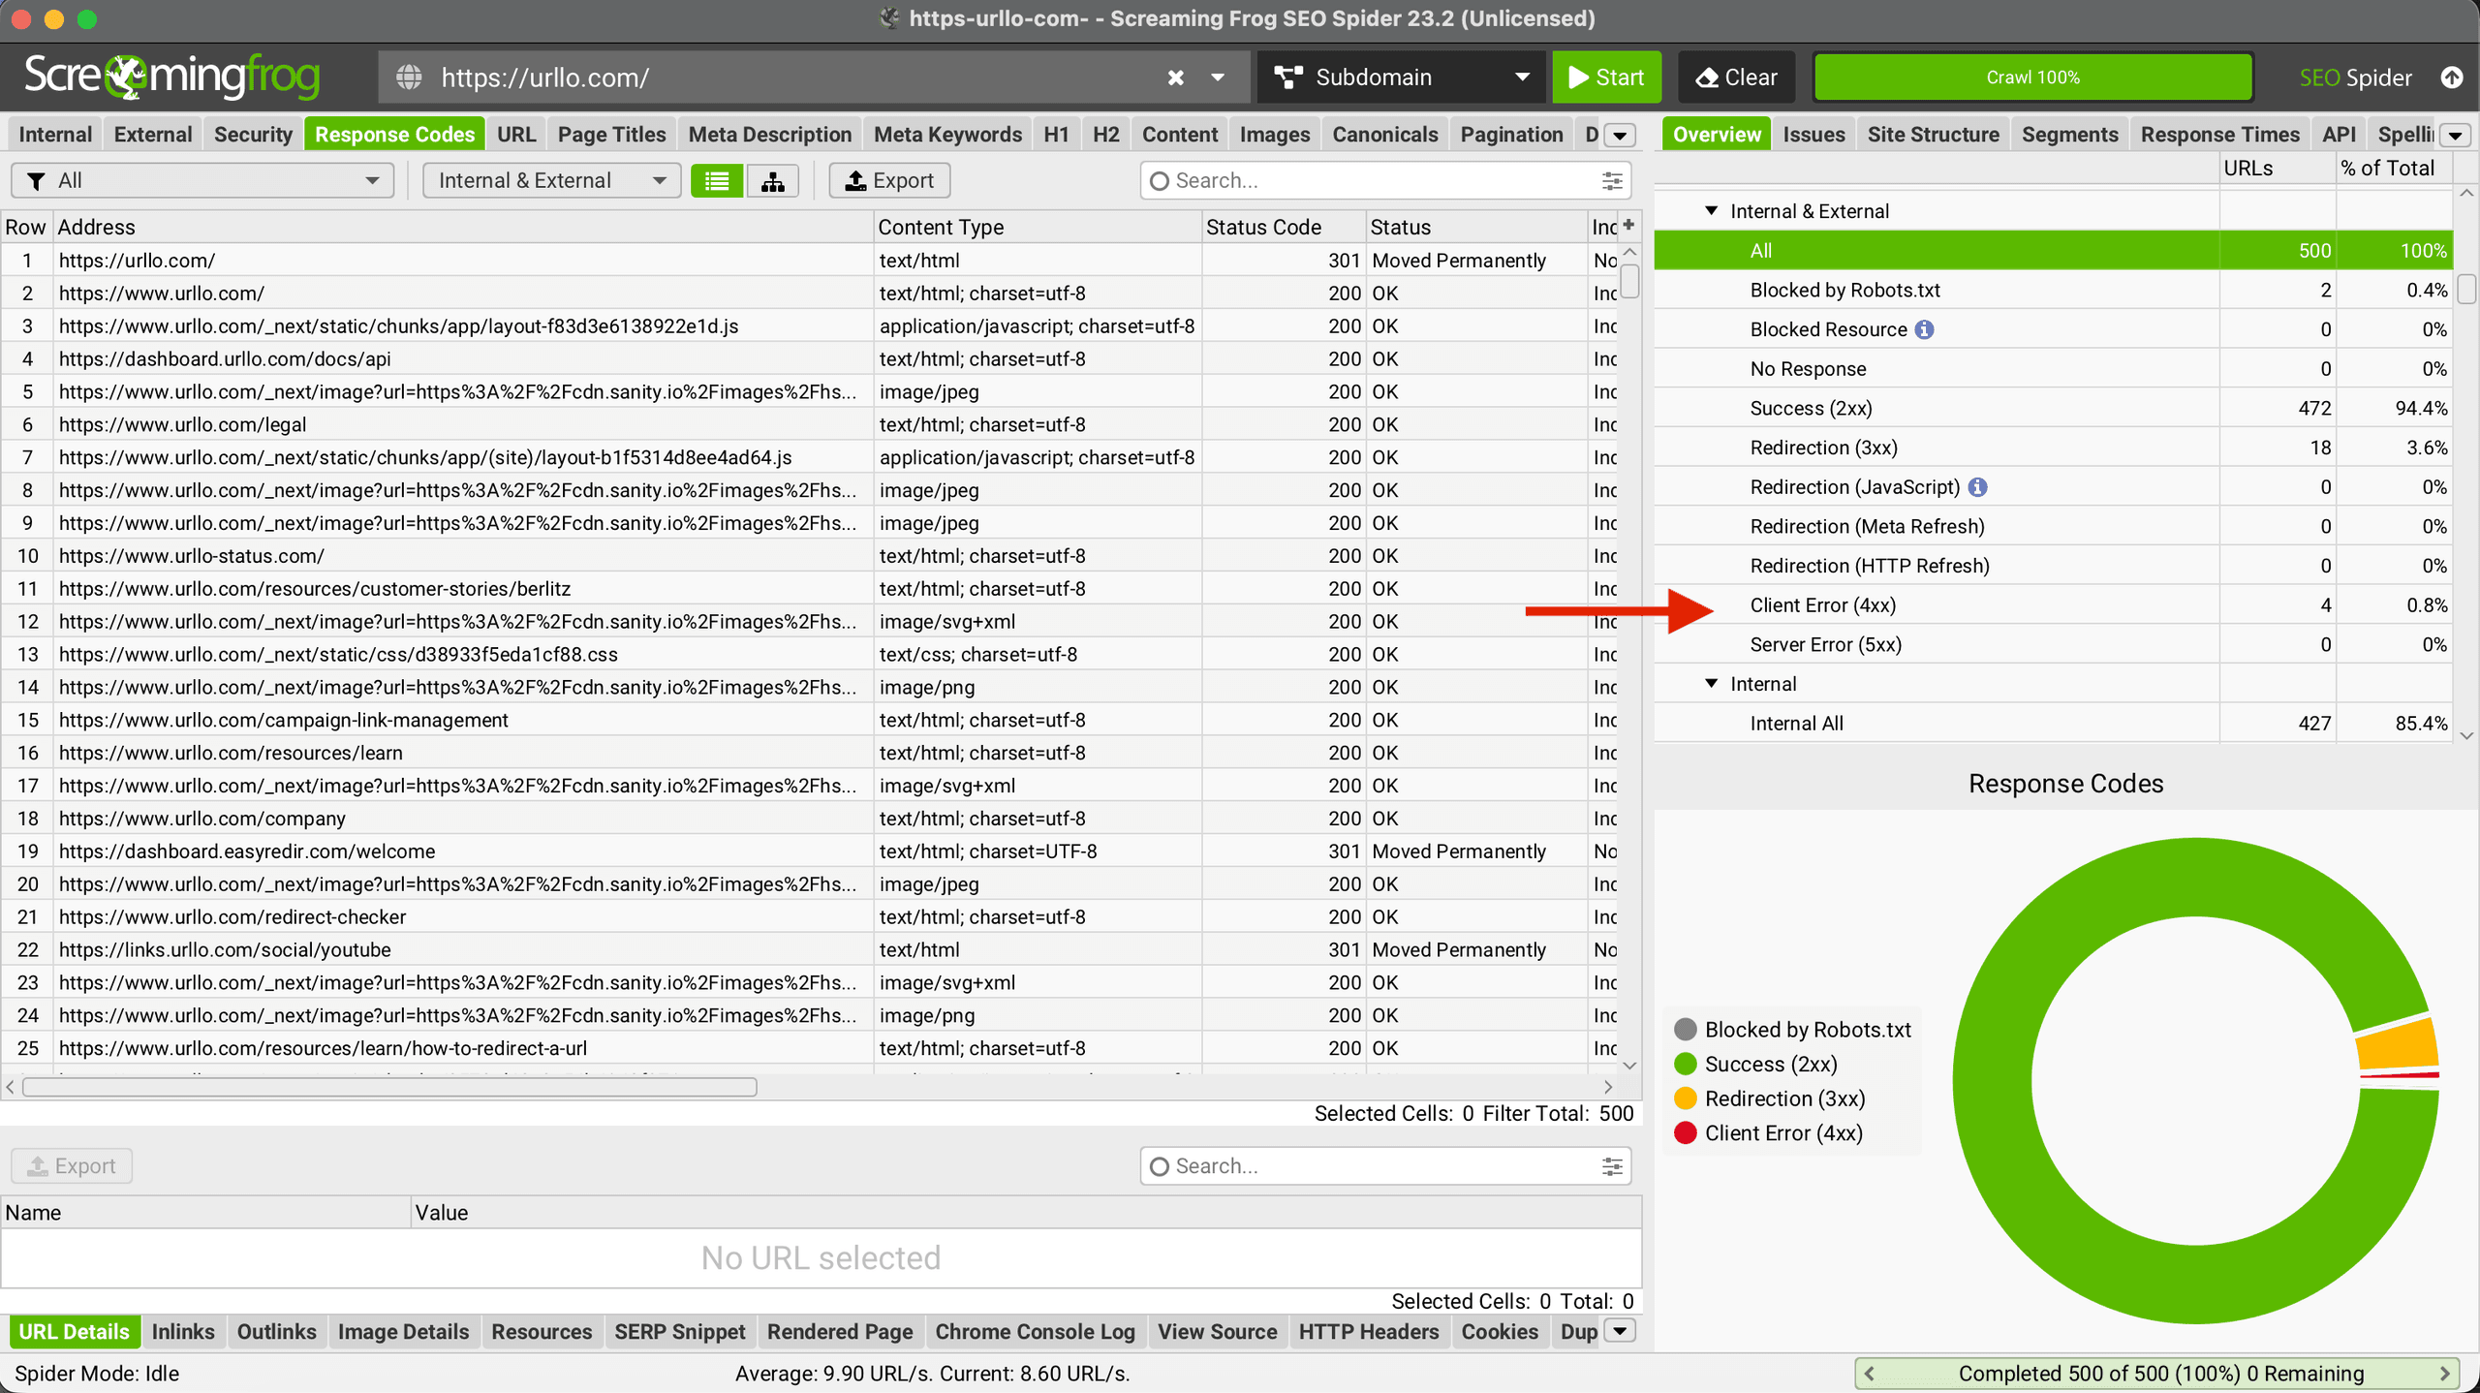Click the table vertical scrollbar thumb

pos(1630,281)
